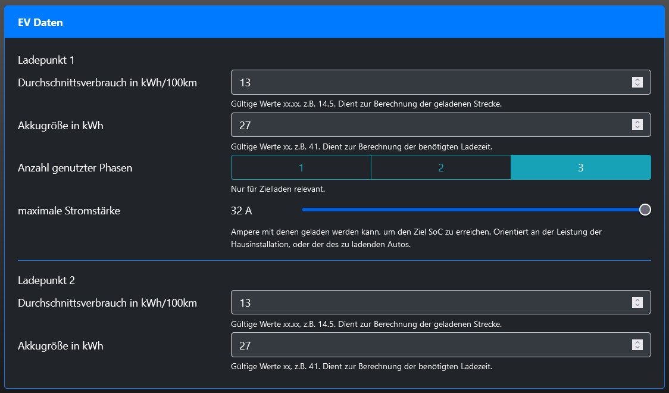Viewport: 669px width, 393px height.
Task: Select 3 phases for Ladepunkt 1
Action: pos(581,168)
